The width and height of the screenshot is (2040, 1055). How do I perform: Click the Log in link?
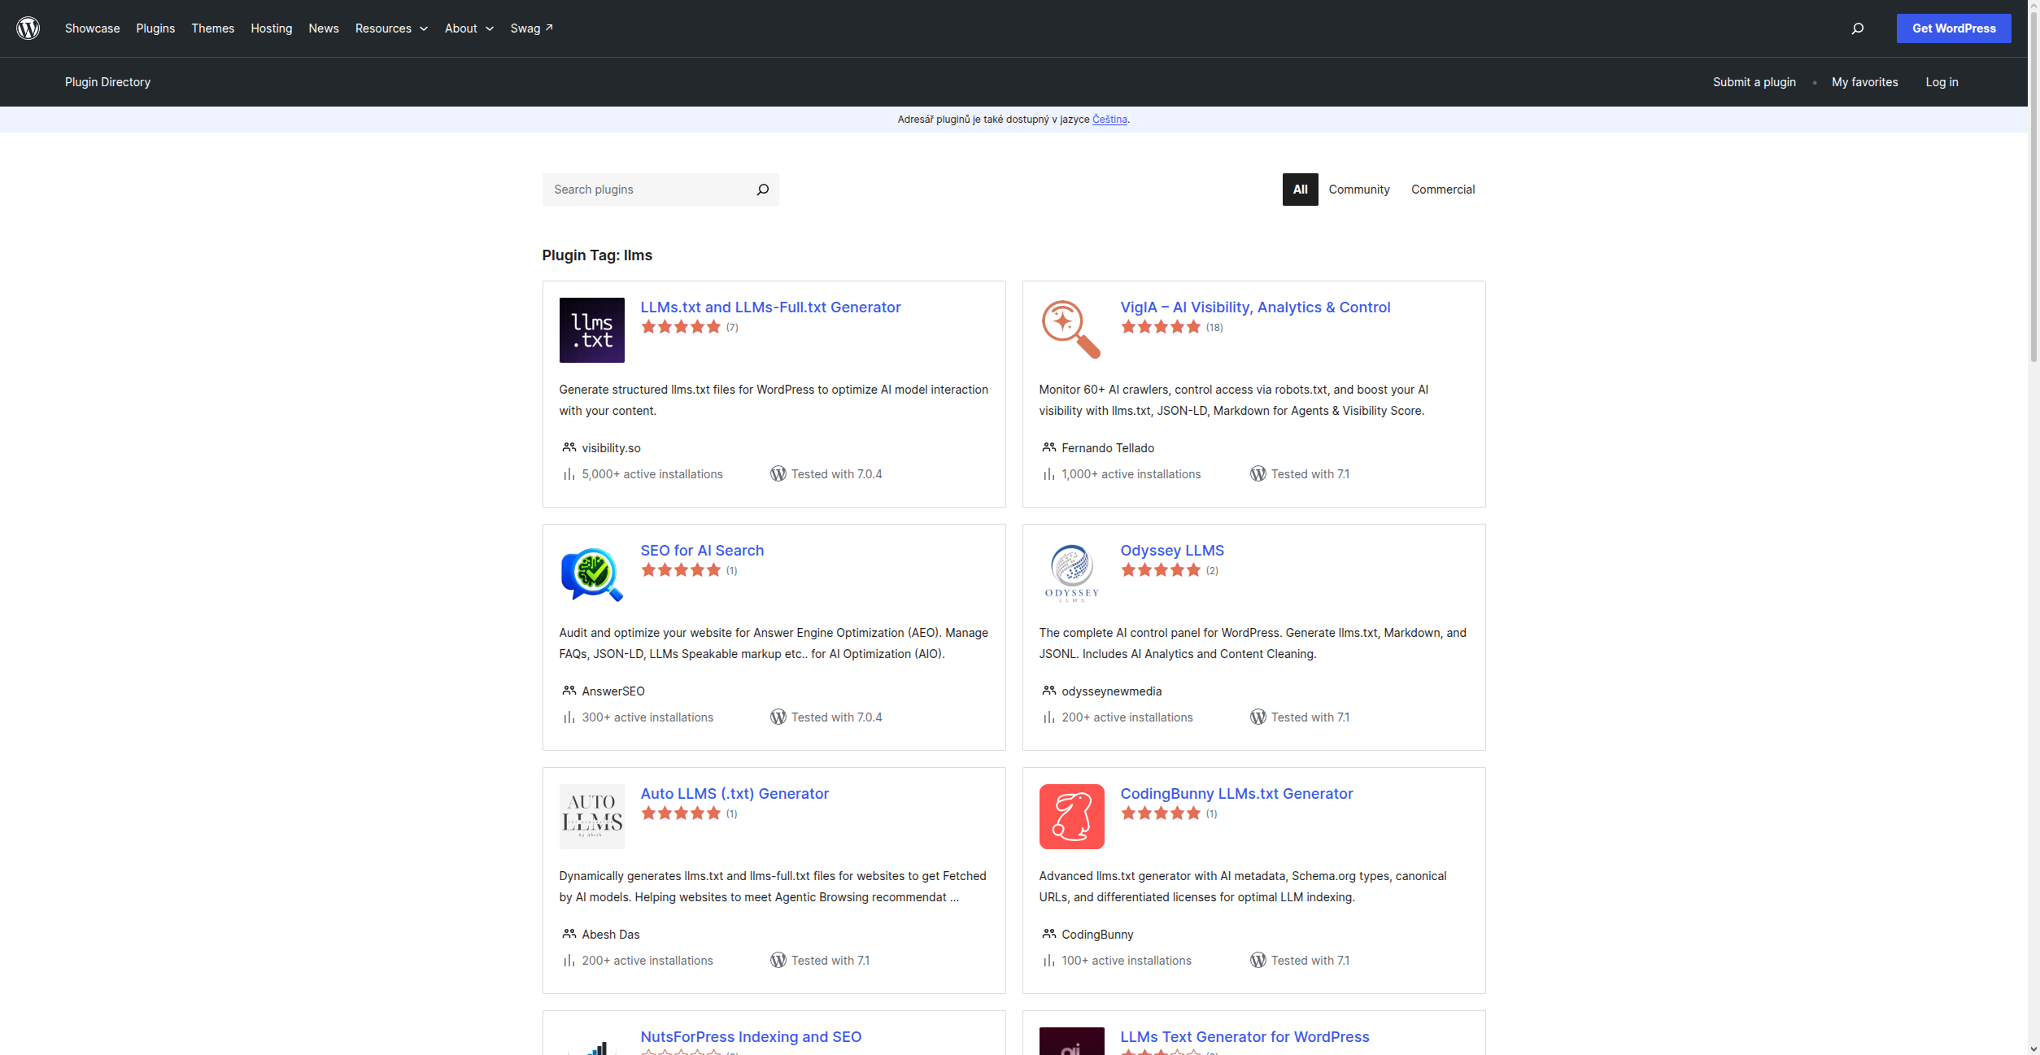pyautogui.click(x=1942, y=82)
